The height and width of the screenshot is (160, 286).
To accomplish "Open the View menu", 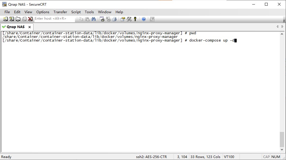I will 28,12.
